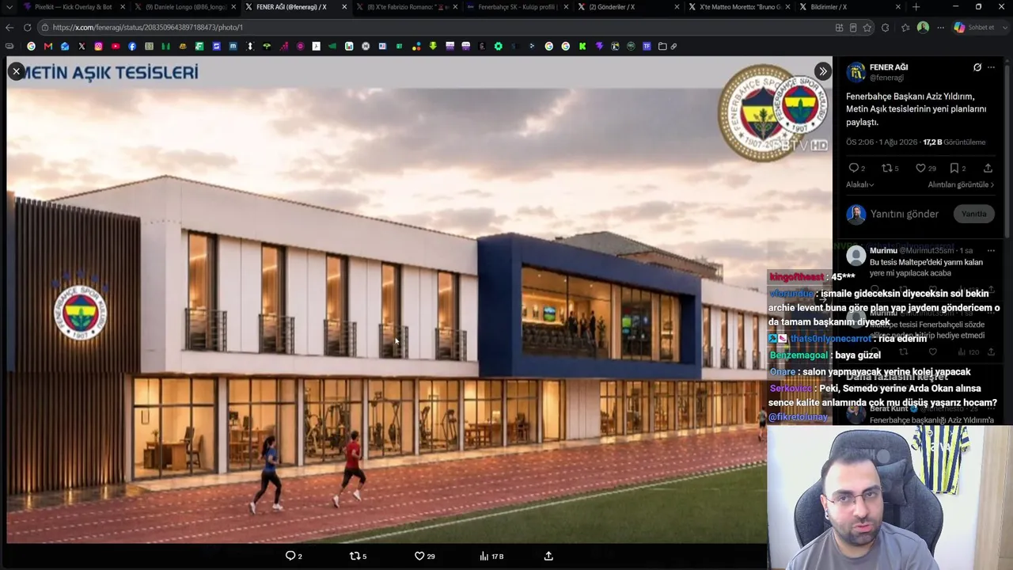Open browser settings and more menu

(x=940, y=27)
